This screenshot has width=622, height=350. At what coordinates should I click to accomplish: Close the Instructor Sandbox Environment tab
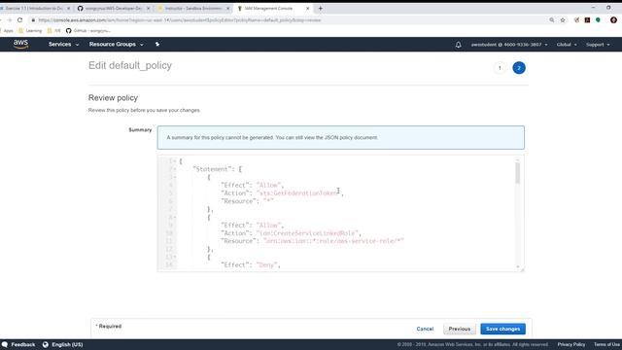pyautogui.click(x=228, y=9)
